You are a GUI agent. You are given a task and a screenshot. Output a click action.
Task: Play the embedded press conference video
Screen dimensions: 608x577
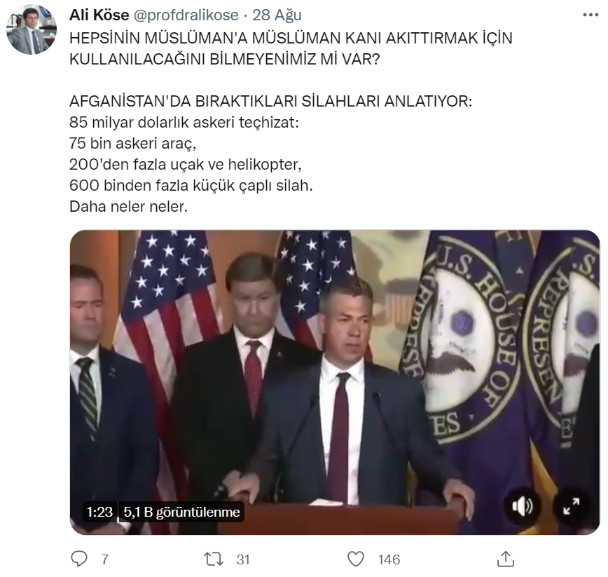(x=335, y=382)
